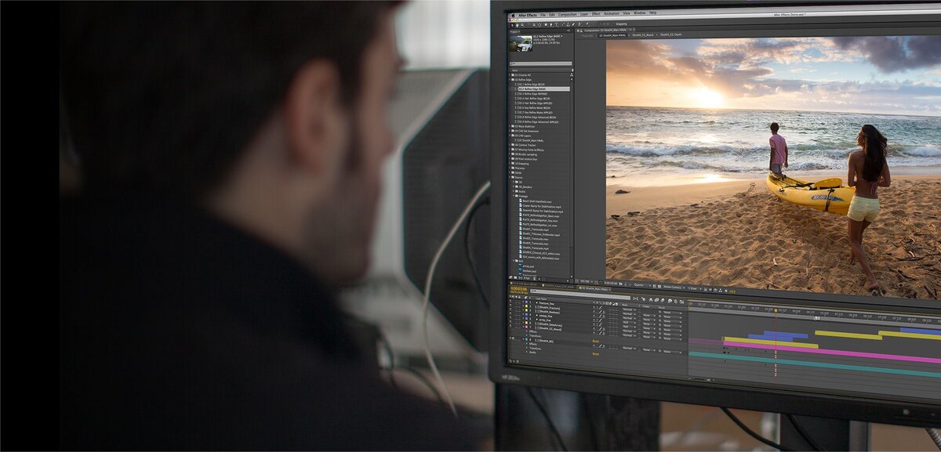Open blending mode dropdown for fracture_line layer
Image resolution: width=941 pixels, height=452 pixels.
click(x=630, y=309)
